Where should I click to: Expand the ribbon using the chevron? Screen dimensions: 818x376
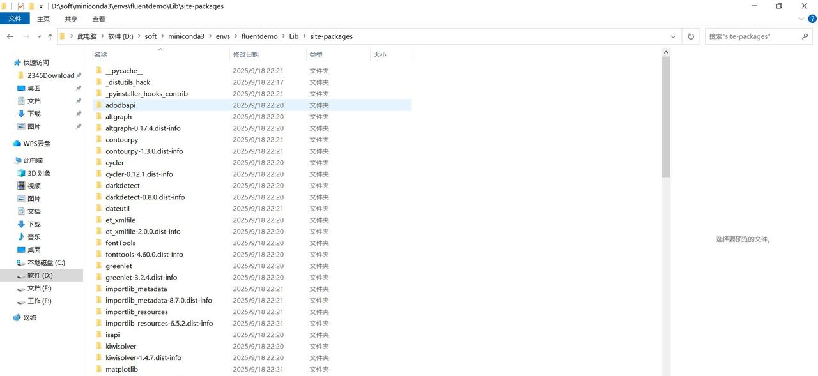(800, 19)
